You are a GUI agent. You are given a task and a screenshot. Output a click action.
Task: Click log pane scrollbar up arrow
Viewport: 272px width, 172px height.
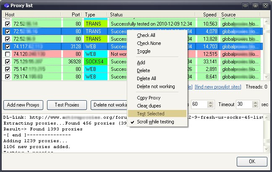coord(266,117)
